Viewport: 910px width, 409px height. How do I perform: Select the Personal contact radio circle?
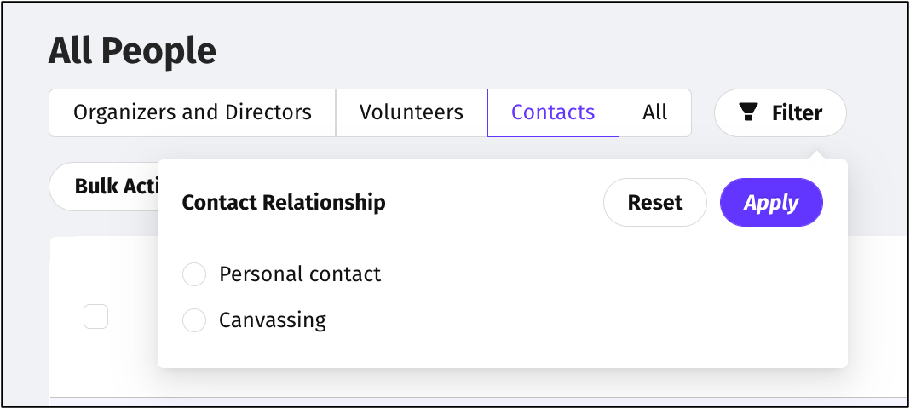[194, 274]
